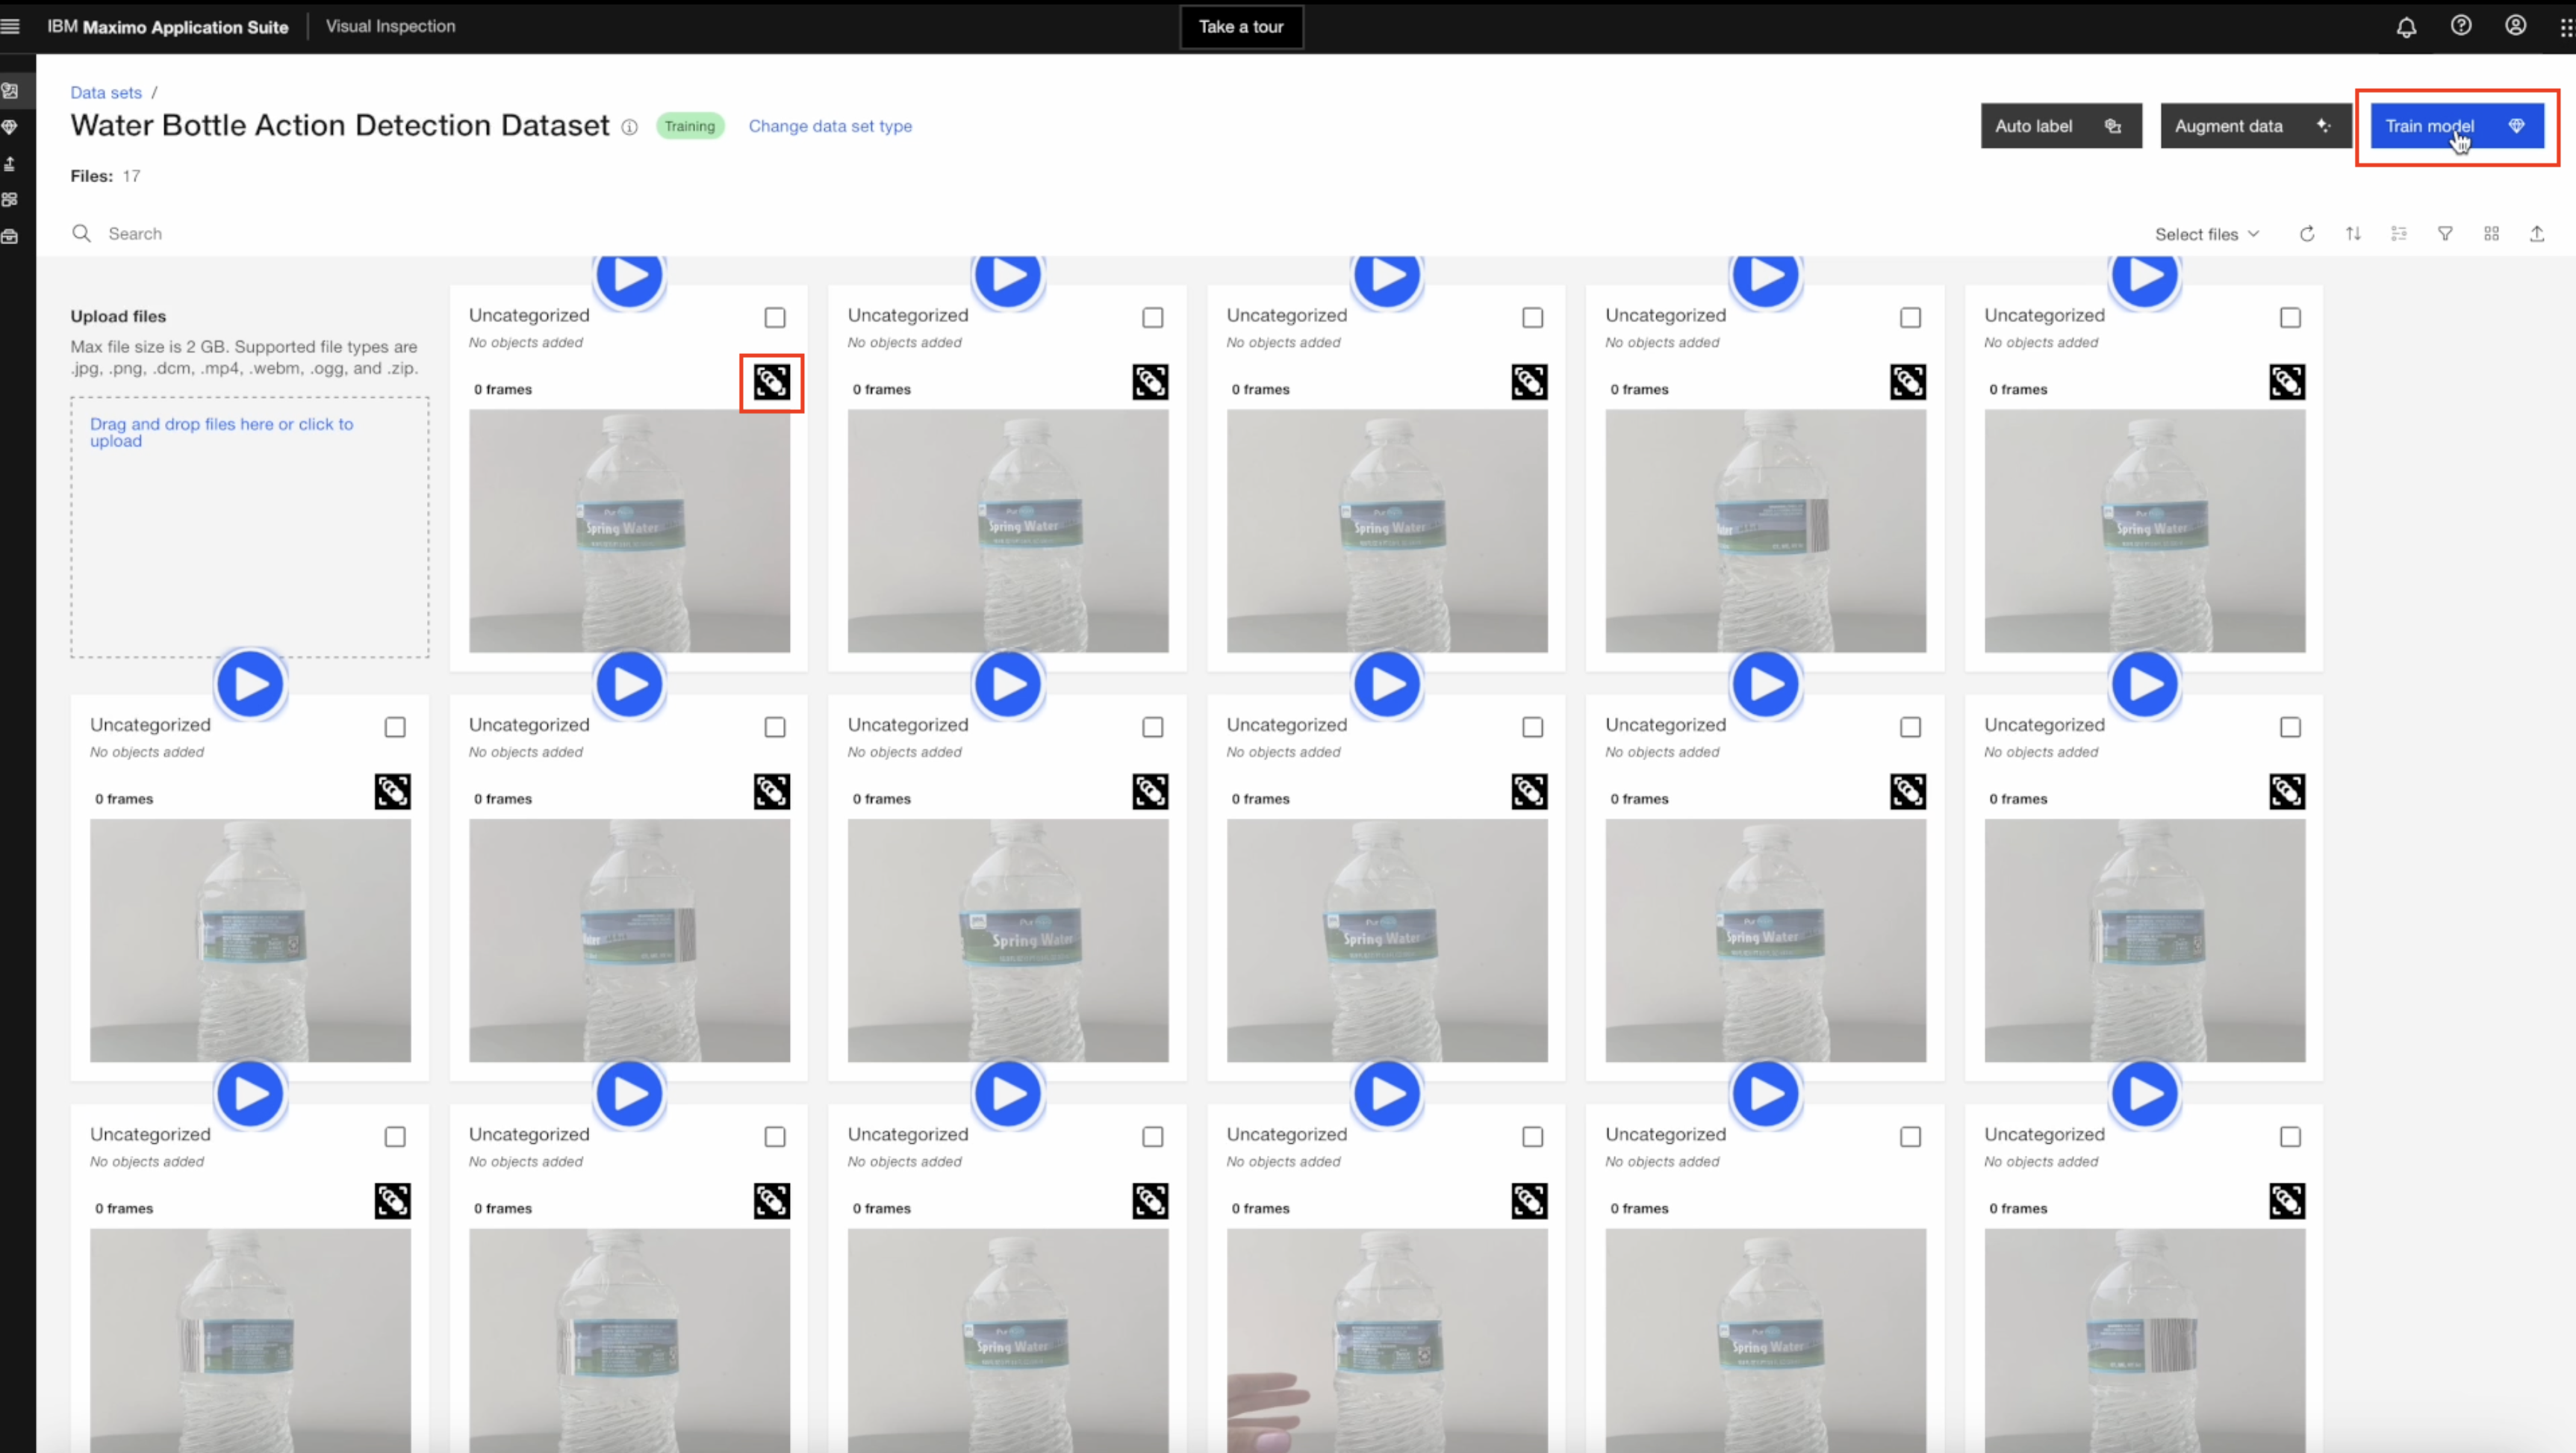The height and width of the screenshot is (1453, 2576).
Task: Open the user profile icon
Action: (2515, 26)
